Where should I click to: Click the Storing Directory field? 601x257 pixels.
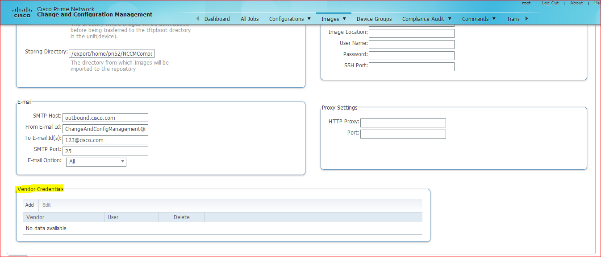click(111, 53)
